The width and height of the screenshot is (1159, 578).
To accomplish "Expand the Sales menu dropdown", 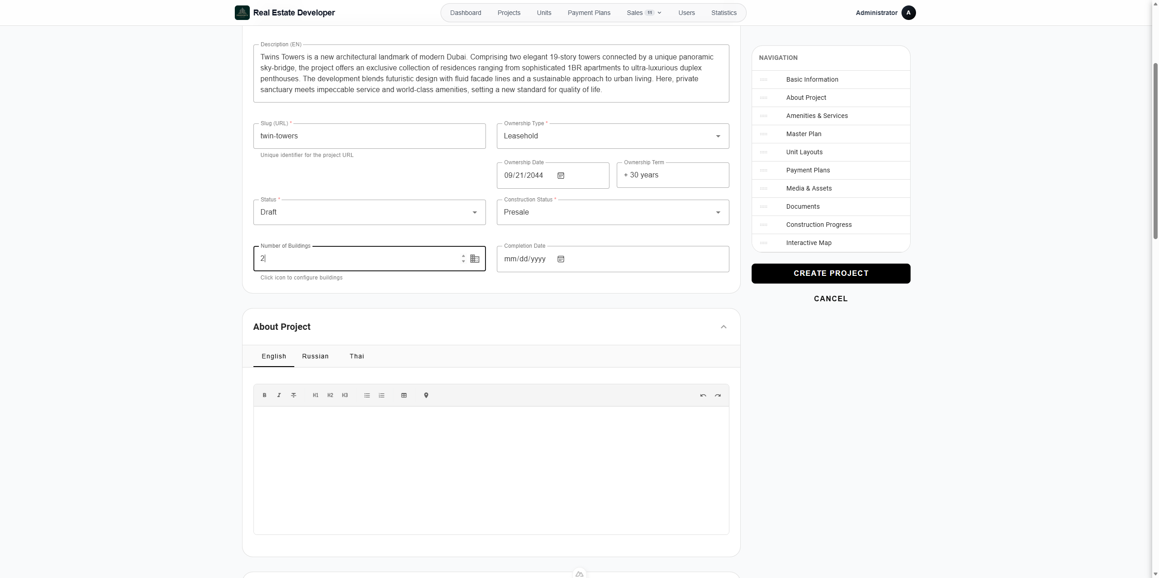I will 644,13.
